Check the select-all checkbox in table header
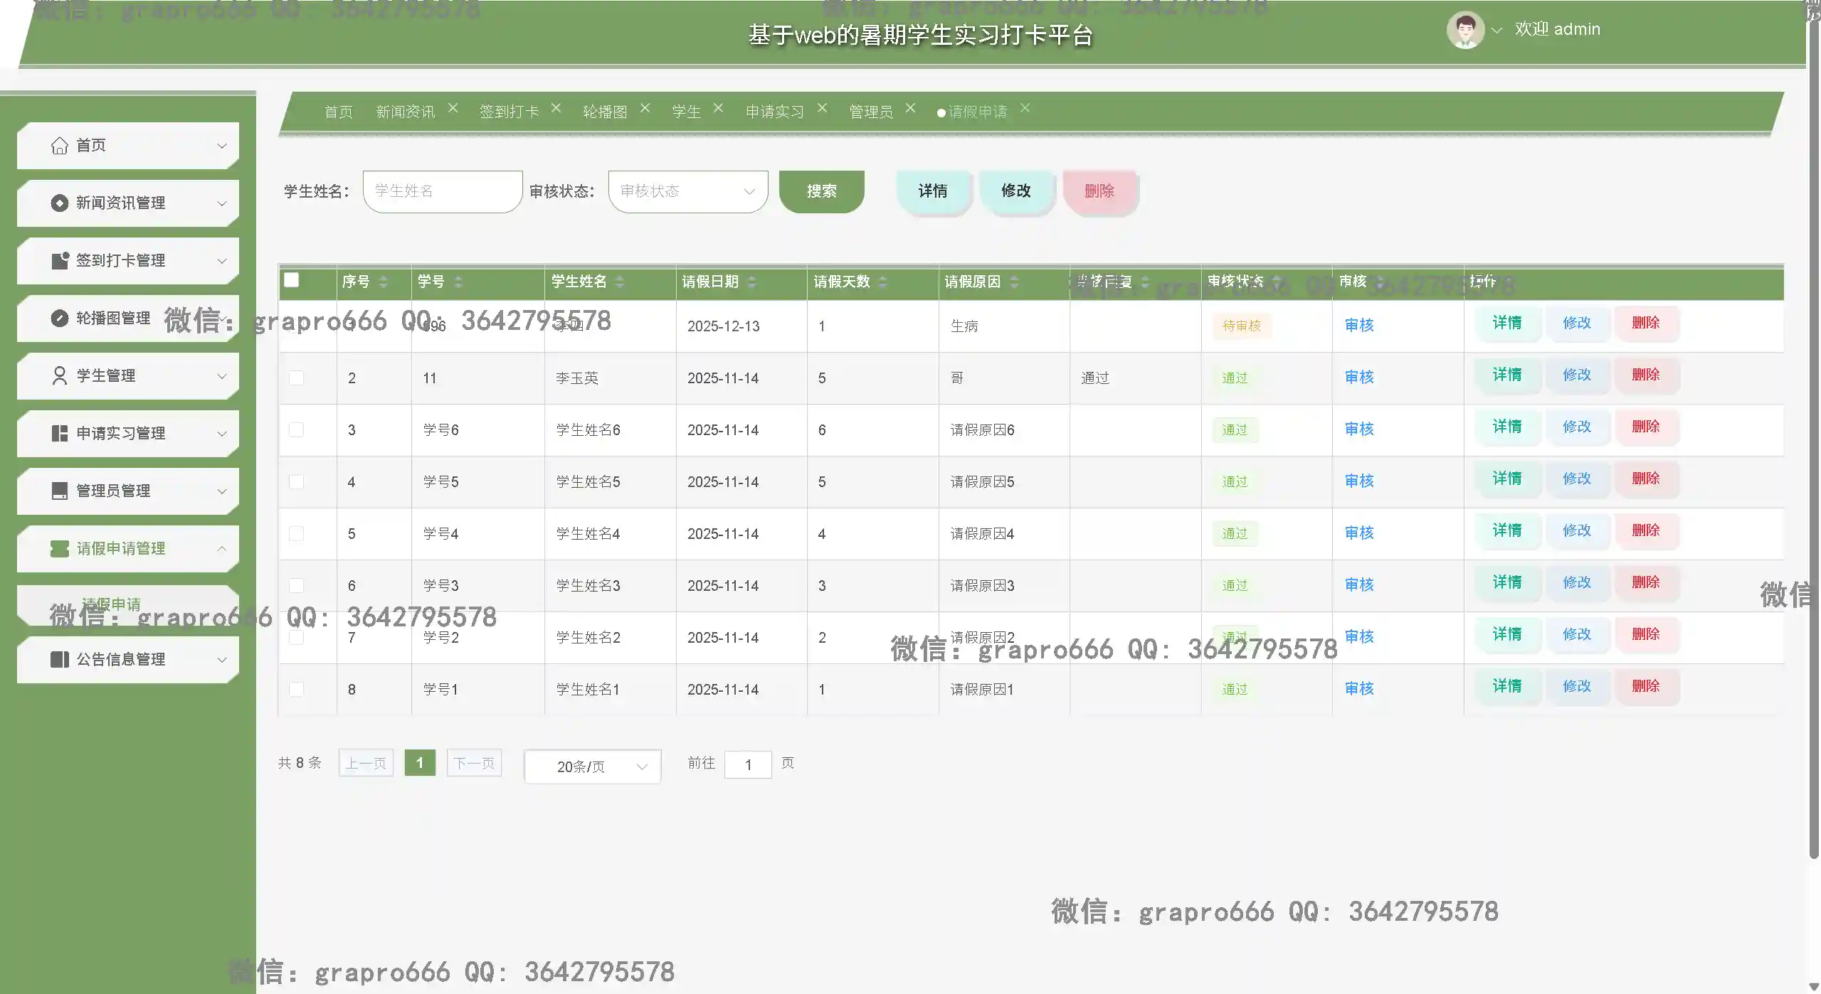Viewport: 1821px width, 994px height. (292, 280)
